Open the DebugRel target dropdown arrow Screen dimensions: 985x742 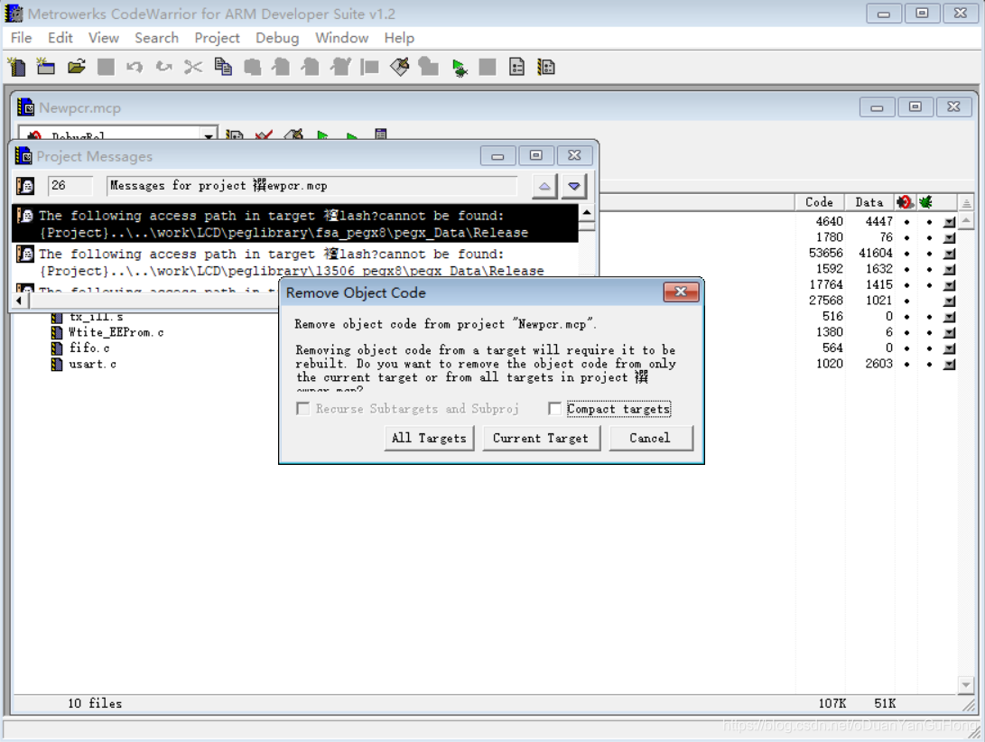pos(208,134)
